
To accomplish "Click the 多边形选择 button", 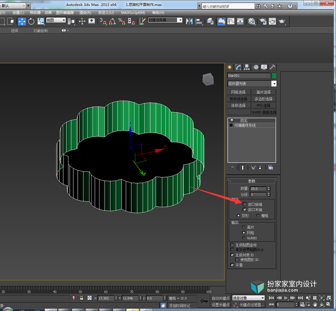I will (x=263, y=99).
